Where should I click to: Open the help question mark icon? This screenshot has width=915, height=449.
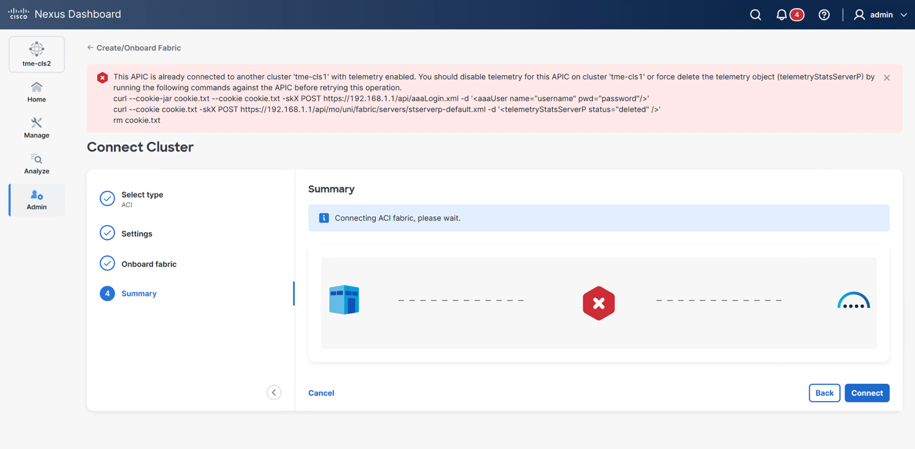(824, 15)
